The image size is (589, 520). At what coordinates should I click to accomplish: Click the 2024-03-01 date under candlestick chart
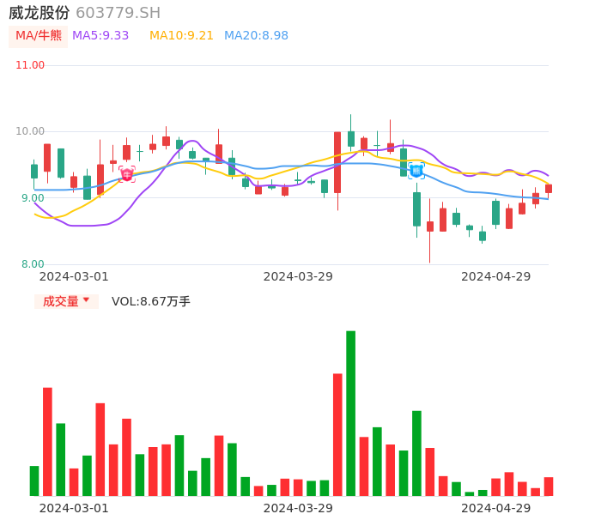(74, 276)
